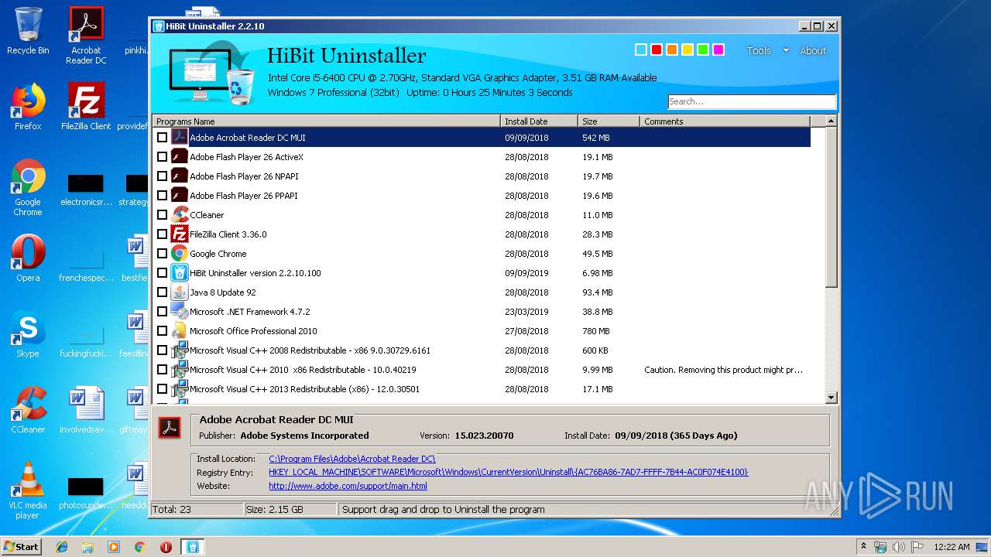Select the red color theme swatch

coord(657,50)
